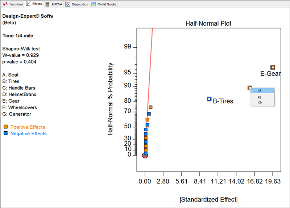Select the blue B-Tires effect square
The width and height of the screenshot is (290, 208).
point(209,99)
